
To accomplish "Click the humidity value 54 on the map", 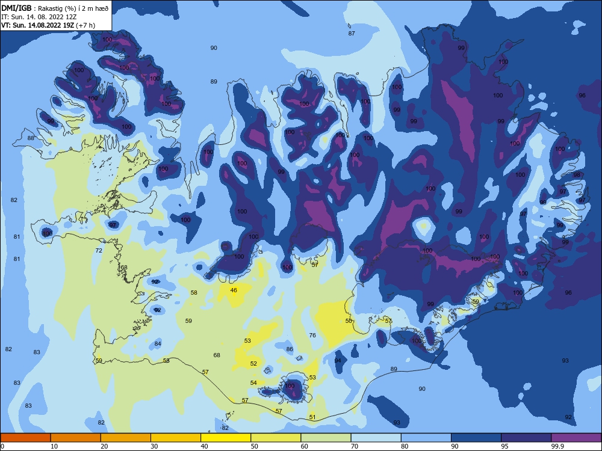I will 253,382.
